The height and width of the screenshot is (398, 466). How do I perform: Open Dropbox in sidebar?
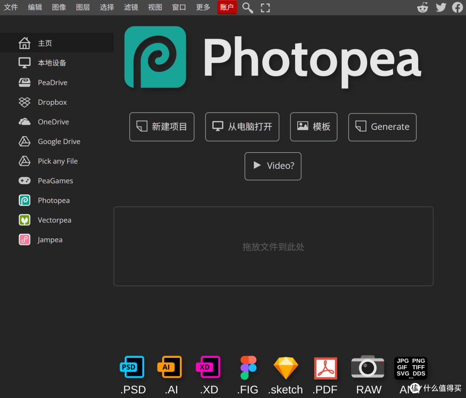click(x=57, y=102)
